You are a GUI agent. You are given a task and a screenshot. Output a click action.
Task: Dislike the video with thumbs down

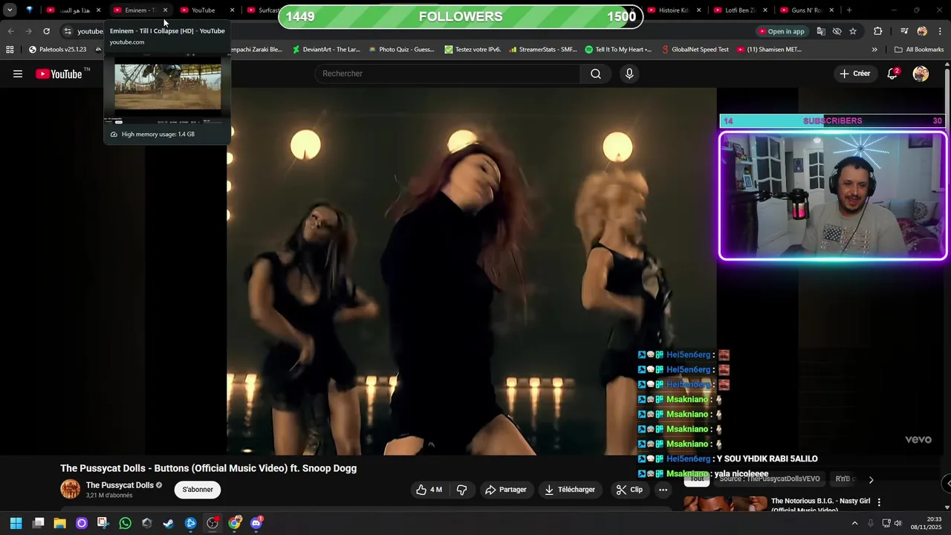[461, 490]
